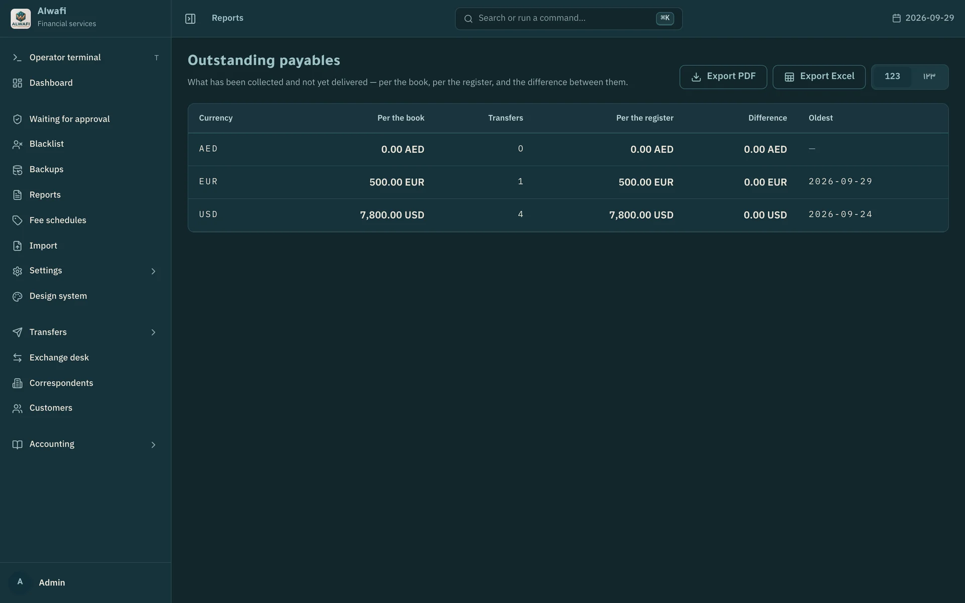Click the Backups database icon
Image resolution: width=965 pixels, height=603 pixels.
(x=17, y=170)
